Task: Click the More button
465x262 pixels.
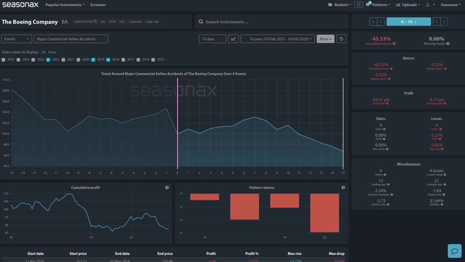Action: (x=325, y=39)
